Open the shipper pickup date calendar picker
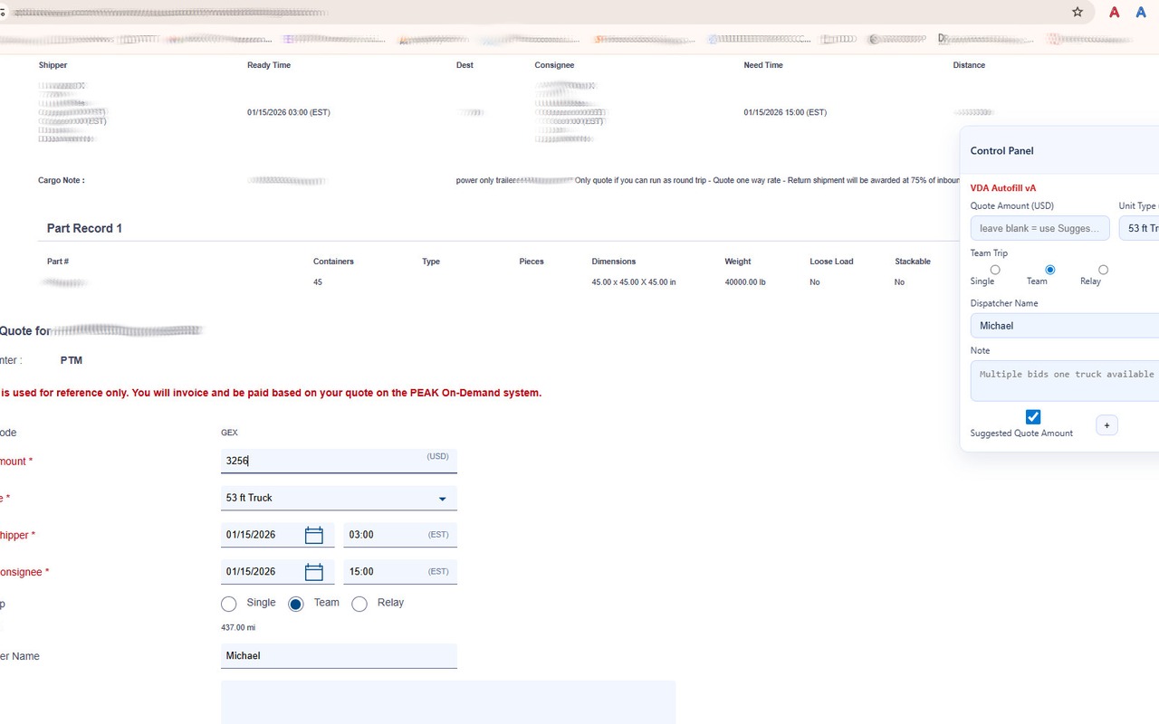 tap(314, 534)
